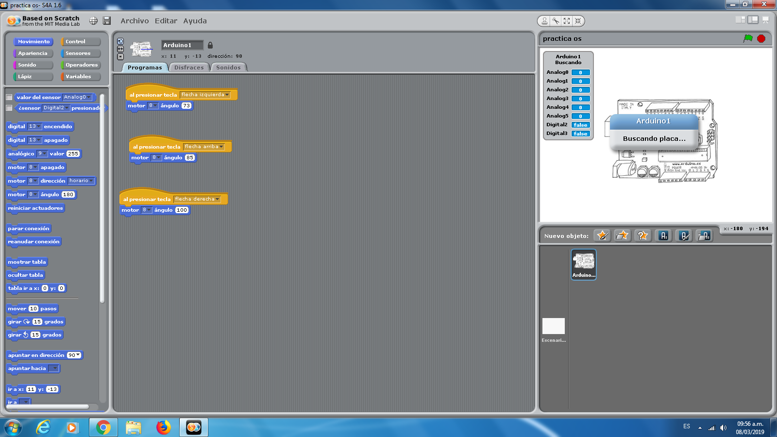Toggle the sprite drag lock icon

pos(210,45)
